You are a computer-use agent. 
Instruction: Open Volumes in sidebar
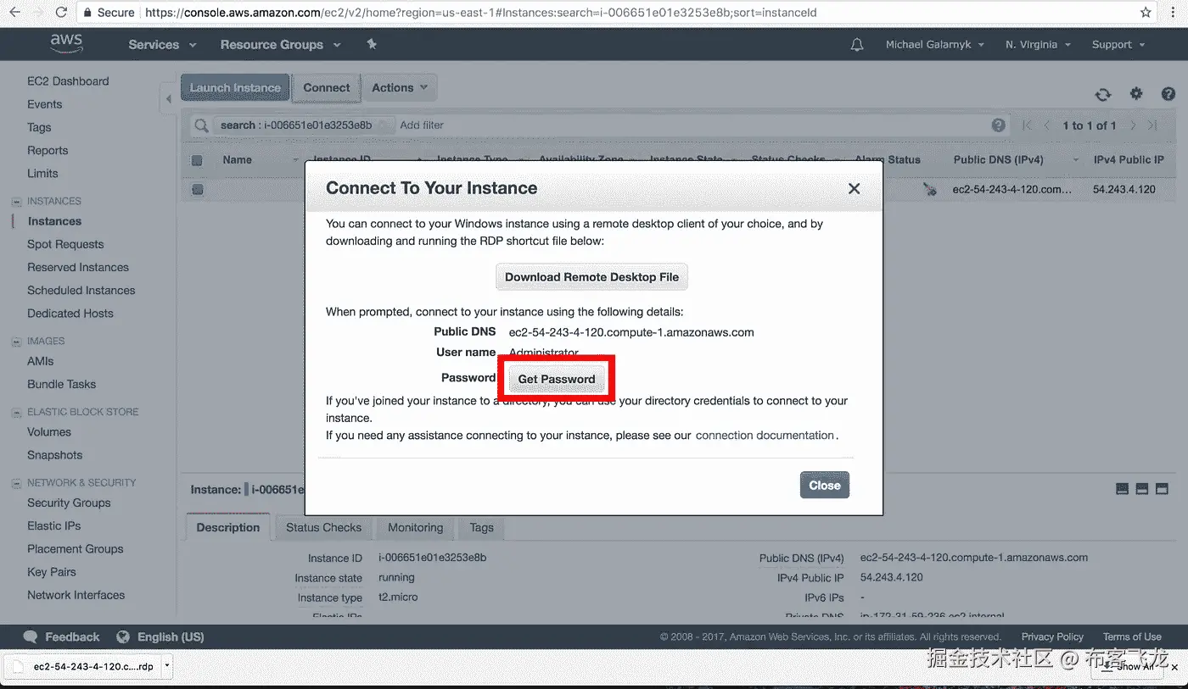tap(49, 431)
